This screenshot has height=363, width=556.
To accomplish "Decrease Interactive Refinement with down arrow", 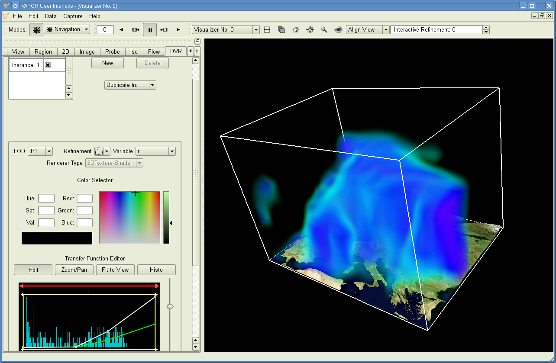I will [x=486, y=32].
